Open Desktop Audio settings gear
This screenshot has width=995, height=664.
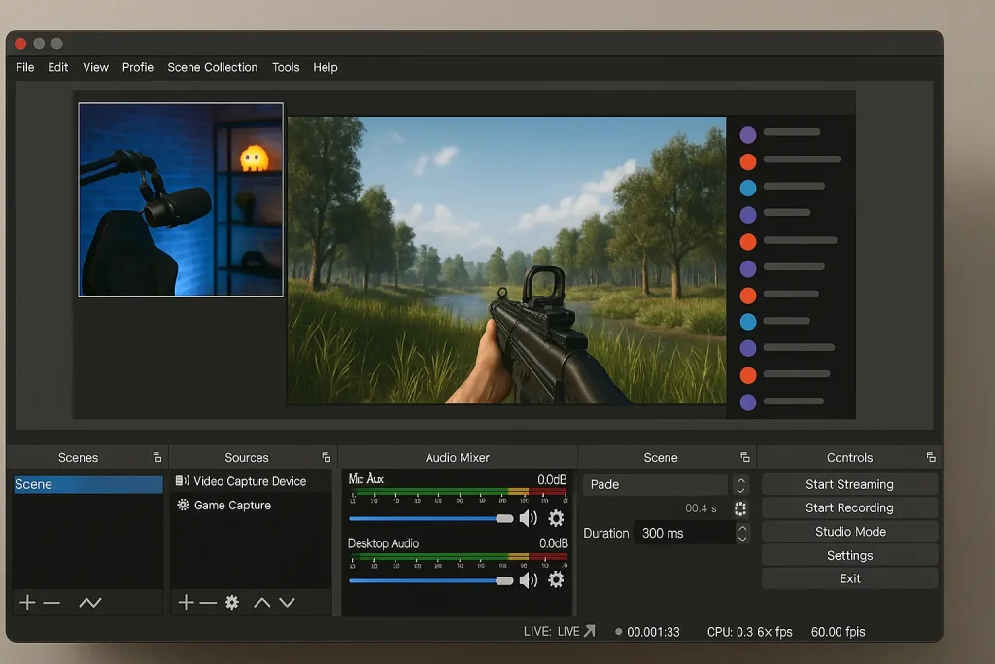pyautogui.click(x=556, y=580)
